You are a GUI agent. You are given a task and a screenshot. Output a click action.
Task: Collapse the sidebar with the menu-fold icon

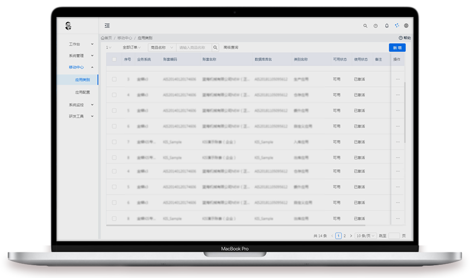(x=107, y=26)
